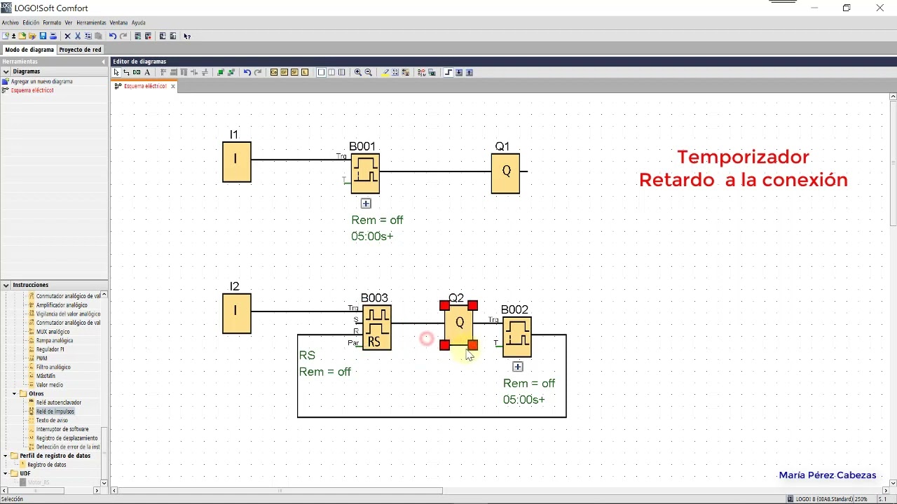Select the B002 timer block

pyautogui.click(x=517, y=337)
